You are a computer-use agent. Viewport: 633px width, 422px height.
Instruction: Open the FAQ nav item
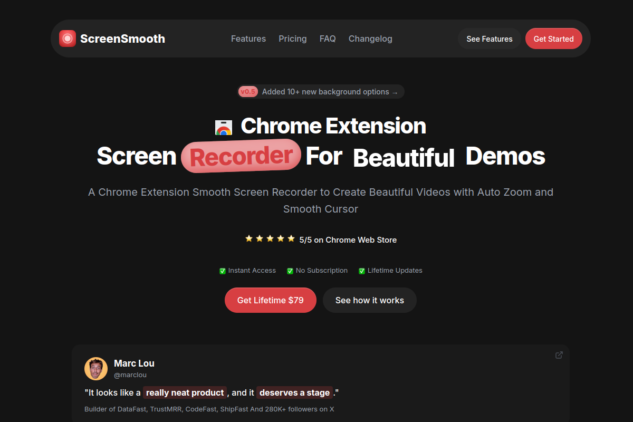tap(328, 39)
